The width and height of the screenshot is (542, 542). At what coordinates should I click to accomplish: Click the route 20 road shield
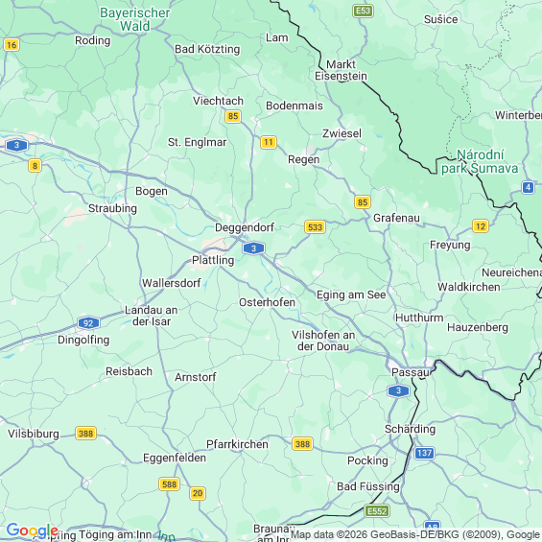coord(198,493)
